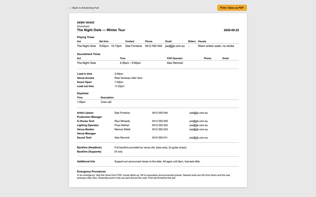Image resolution: width=316 pixels, height=197 pixels.
Task: Select the 1:00pm daysheet time
Action: click(x=81, y=102)
